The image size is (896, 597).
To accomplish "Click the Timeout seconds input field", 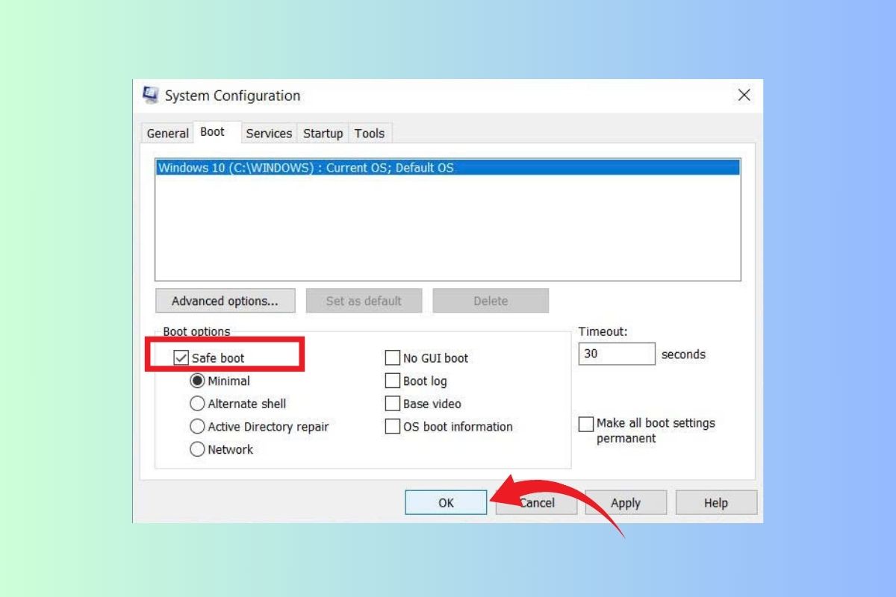I will tap(617, 354).
